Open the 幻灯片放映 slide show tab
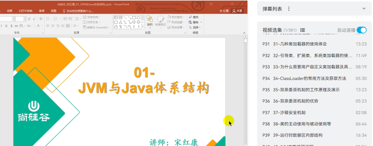This screenshot has width=373, height=146. tap(26, 11)
